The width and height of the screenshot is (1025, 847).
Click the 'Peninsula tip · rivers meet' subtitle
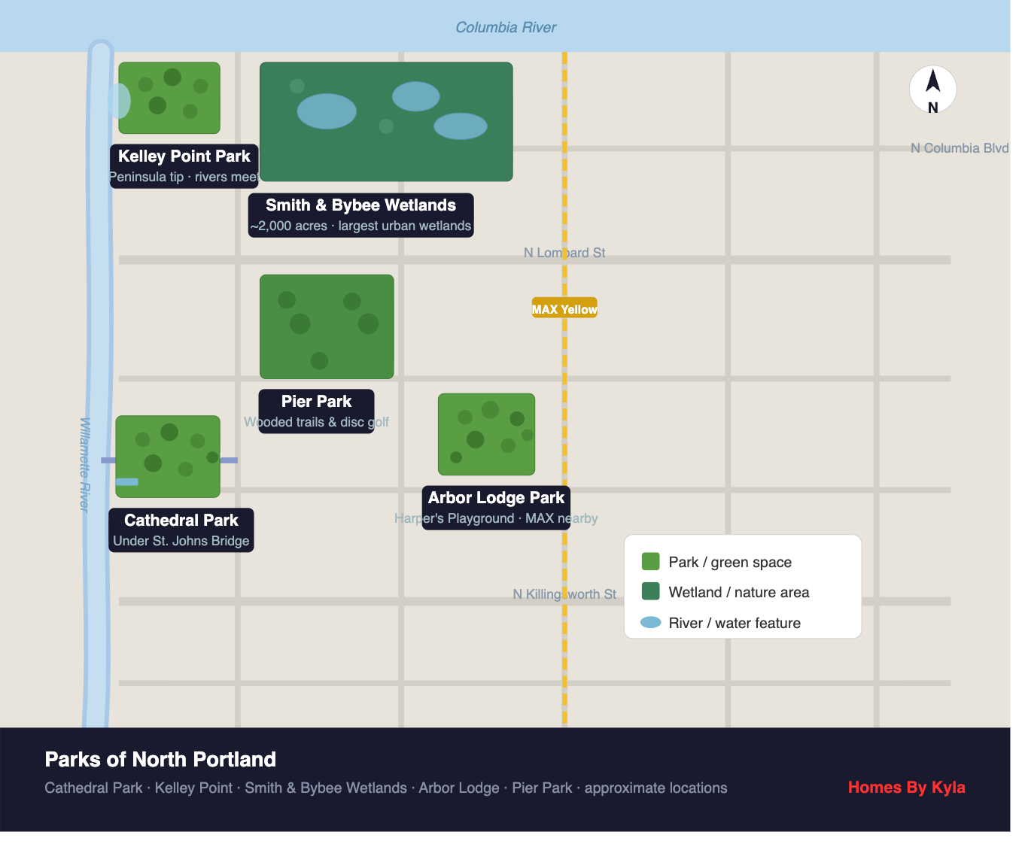click(184, 177)
